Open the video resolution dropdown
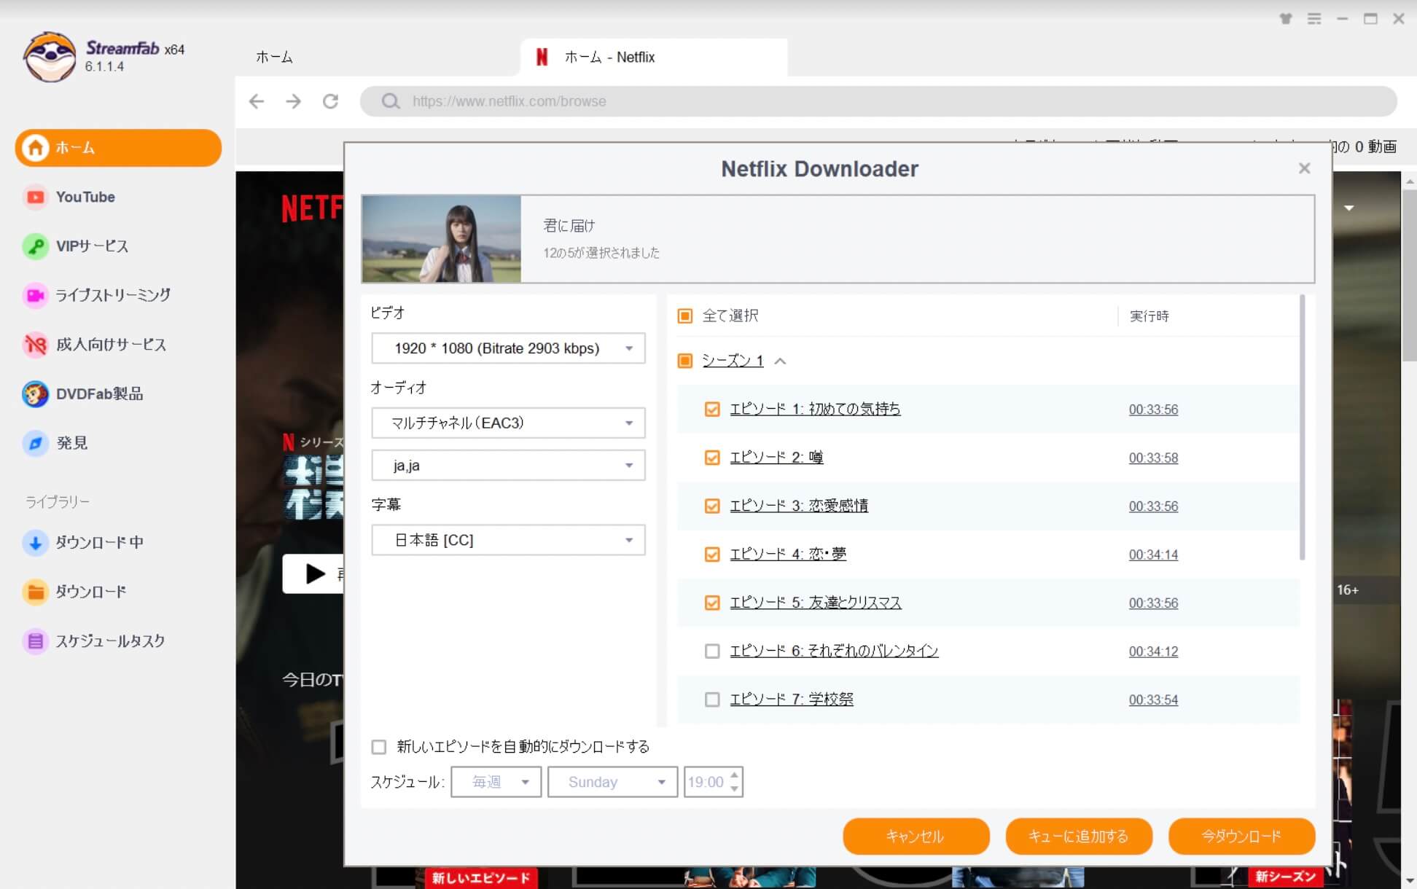 [508, 348]
